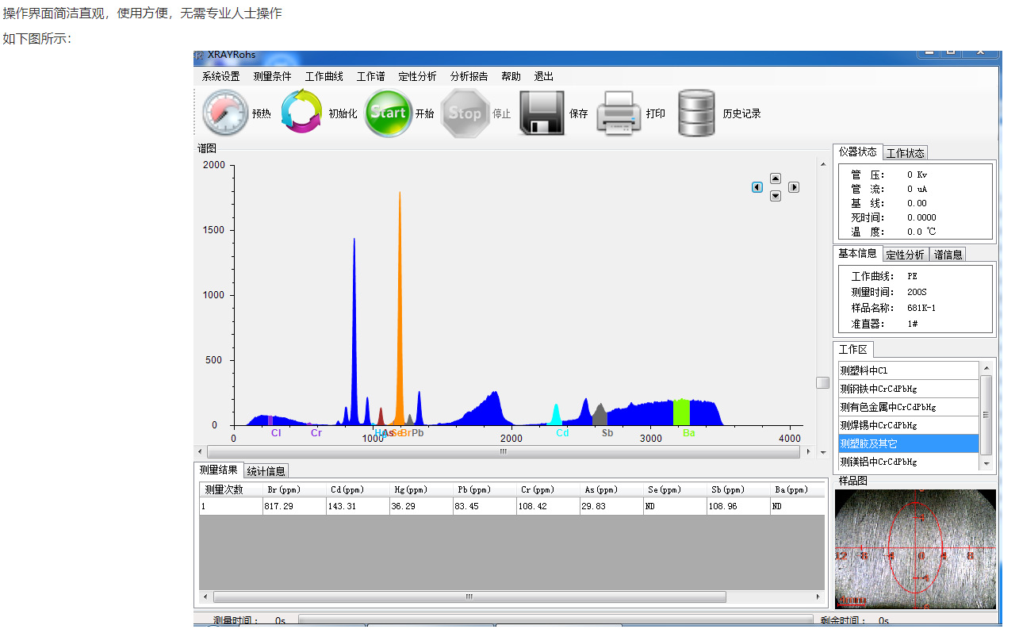Screen dimensions: 1019x633
Task: Click the green Ba element label on spectrum
Action: pyautogui.click(x=689, y=433)
